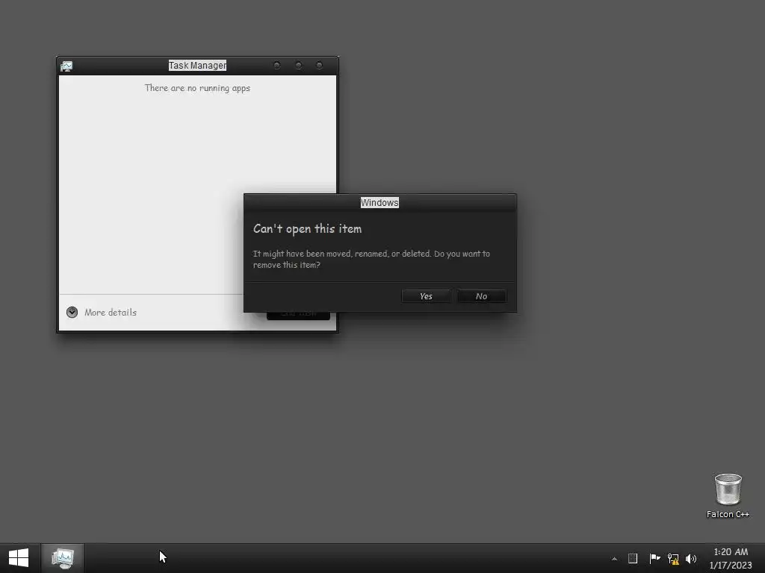
Task: Minimize the Task Manager window
Action: [276, 66]
